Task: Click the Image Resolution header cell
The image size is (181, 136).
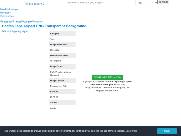Action: (62, 45)
